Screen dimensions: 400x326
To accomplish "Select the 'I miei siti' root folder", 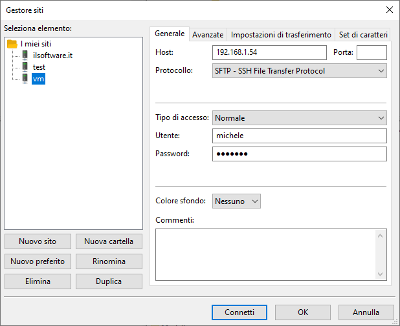I will (x=36, y=44).
